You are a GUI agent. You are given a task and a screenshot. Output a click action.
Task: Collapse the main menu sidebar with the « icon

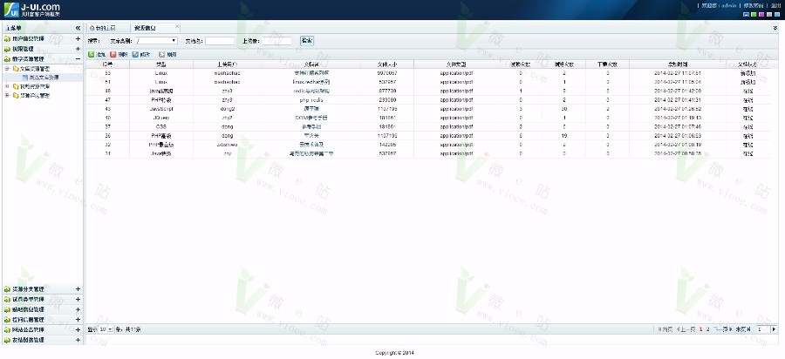78,28
